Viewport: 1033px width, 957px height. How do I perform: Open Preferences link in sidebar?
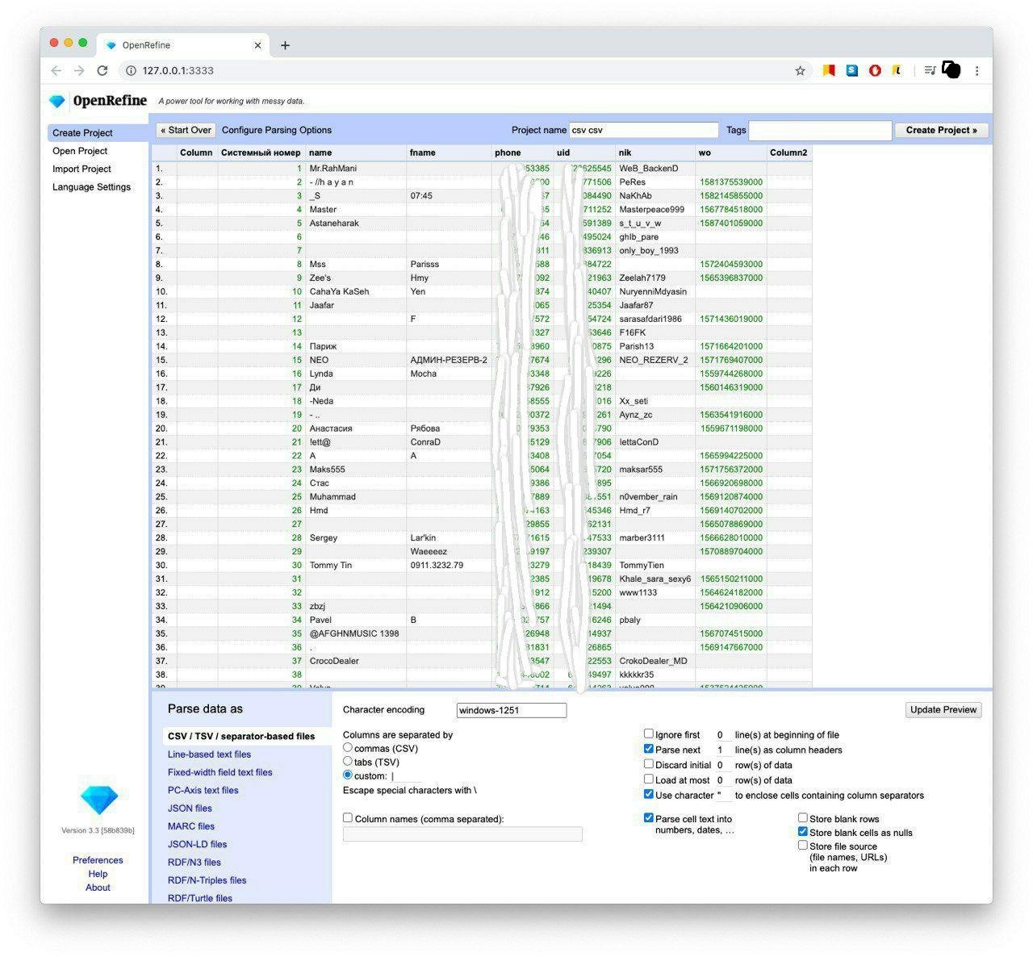[98, 860]
